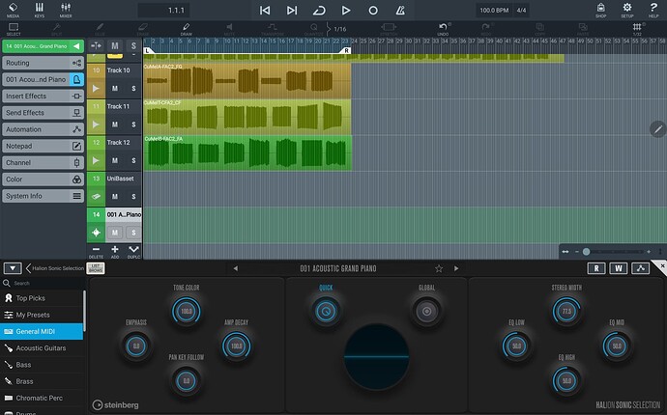This screenshot has height=415, width=667.
Task: Open the 001 Acou..nd Piano instrument section
Action: point(43,79)
